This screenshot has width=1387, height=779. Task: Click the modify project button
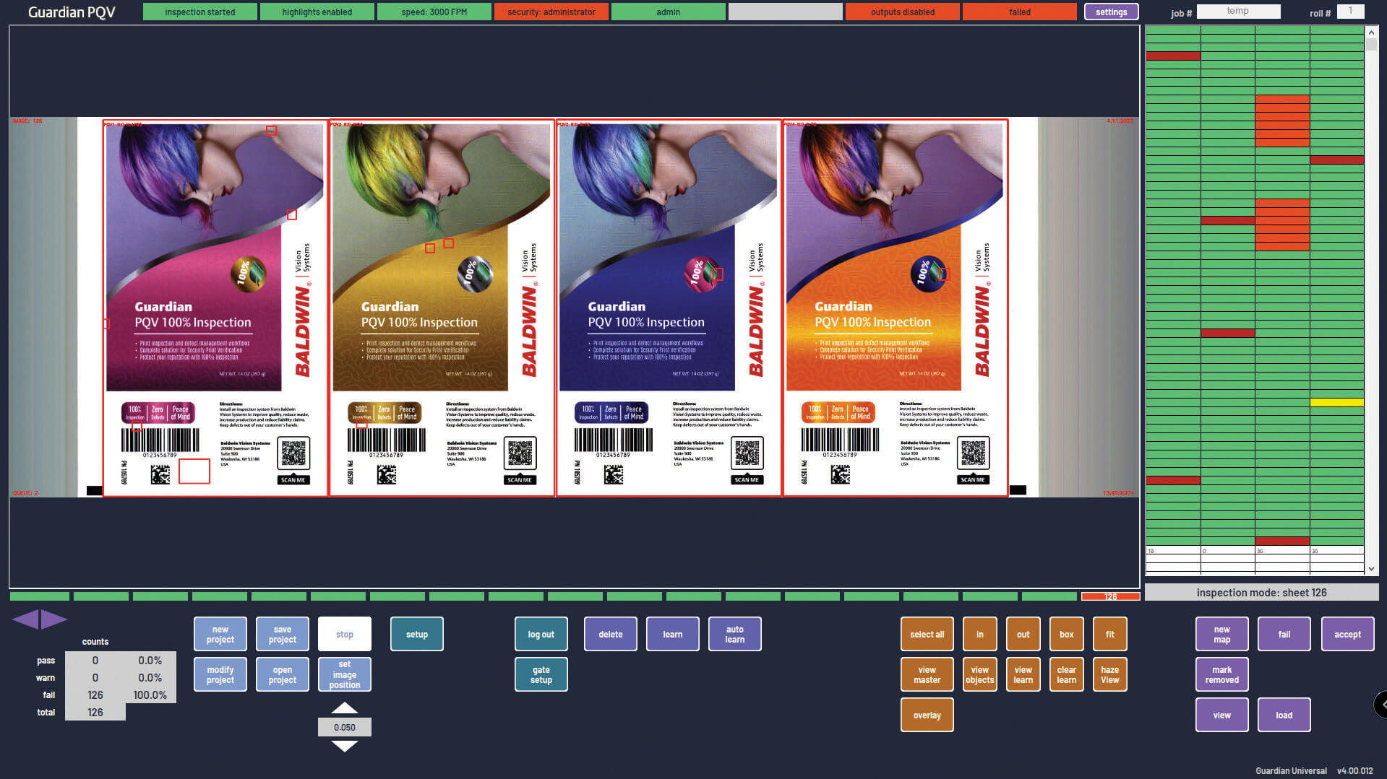click(220, 674)
